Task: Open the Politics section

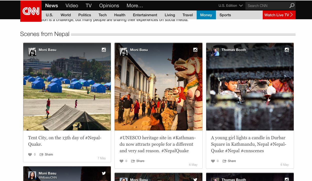Action: click(x=85, y=15)
